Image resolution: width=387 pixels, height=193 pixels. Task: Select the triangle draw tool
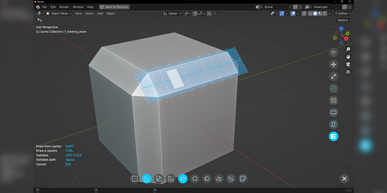click(219, 179)
